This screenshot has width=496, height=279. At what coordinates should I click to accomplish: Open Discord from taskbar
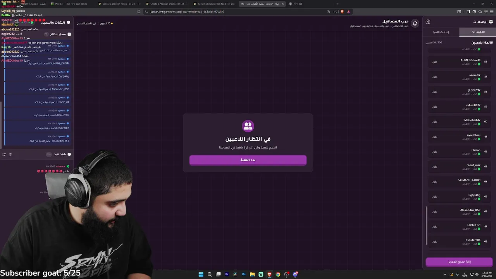pos(295,274)
